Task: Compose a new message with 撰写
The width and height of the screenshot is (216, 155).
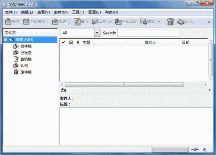Action: (x=81, y=22)
